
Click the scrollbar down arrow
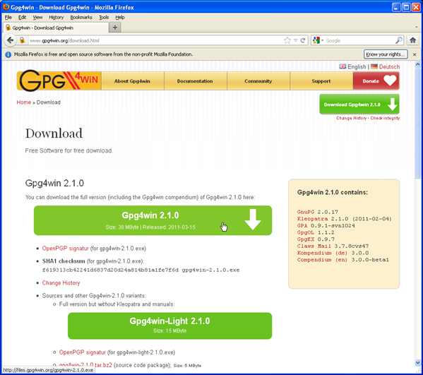[x=417, y=363]
